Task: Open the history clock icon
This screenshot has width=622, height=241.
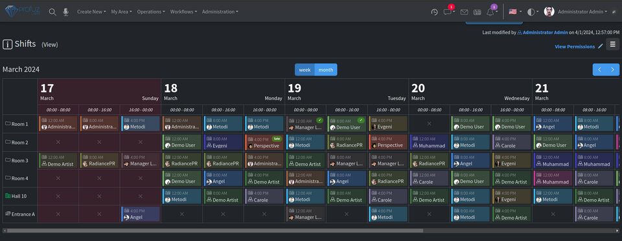Action: (434, 12)
